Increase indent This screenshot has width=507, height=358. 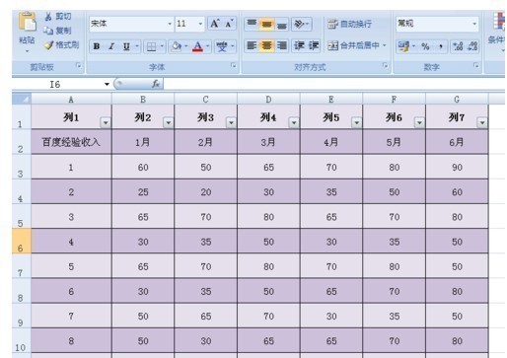click(314, 45)
